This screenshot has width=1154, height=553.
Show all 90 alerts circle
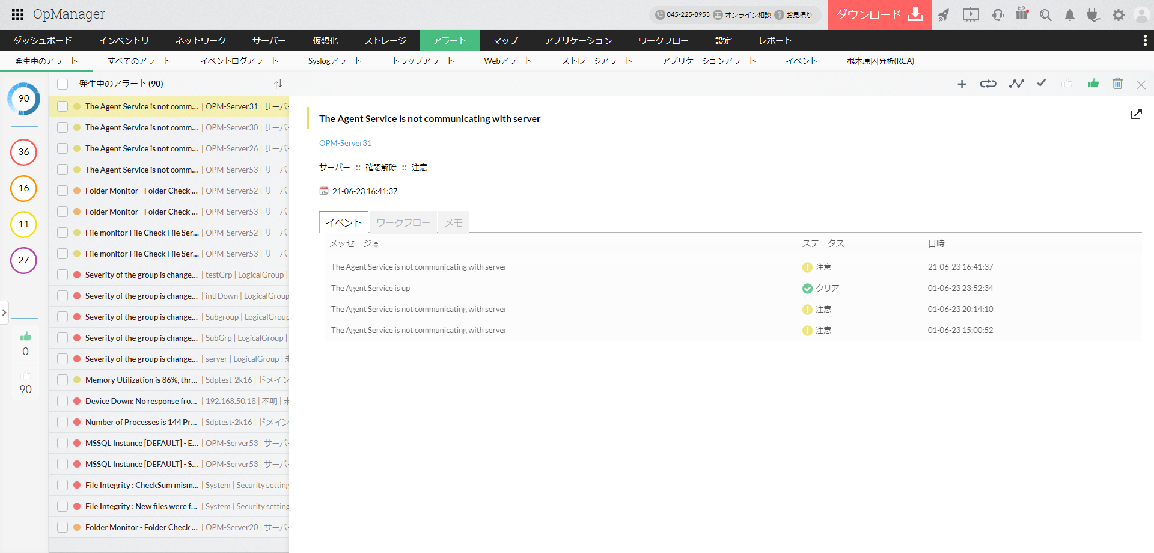pos(24,99)
